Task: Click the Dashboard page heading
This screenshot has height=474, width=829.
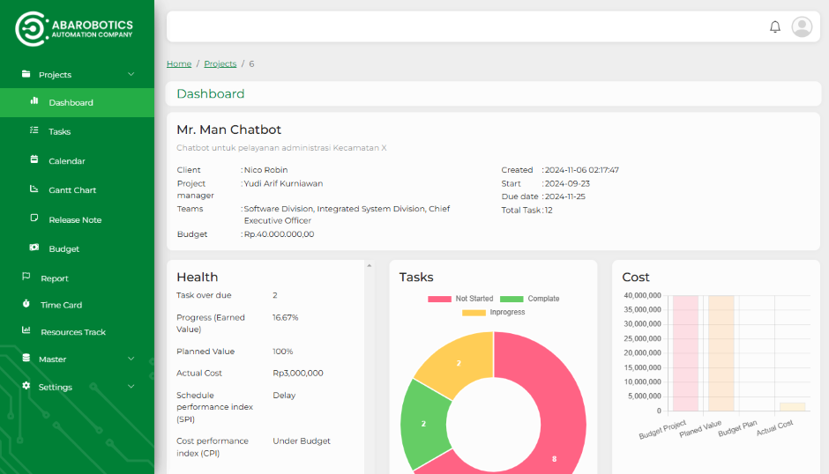Action: (211, 93)
